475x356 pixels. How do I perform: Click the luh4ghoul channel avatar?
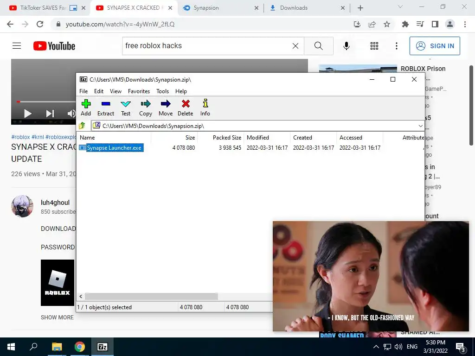pyautogui.click(x=22, y=206)
